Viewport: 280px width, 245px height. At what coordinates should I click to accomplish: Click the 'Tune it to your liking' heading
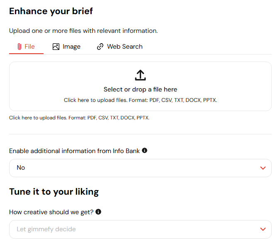(54, 192)
